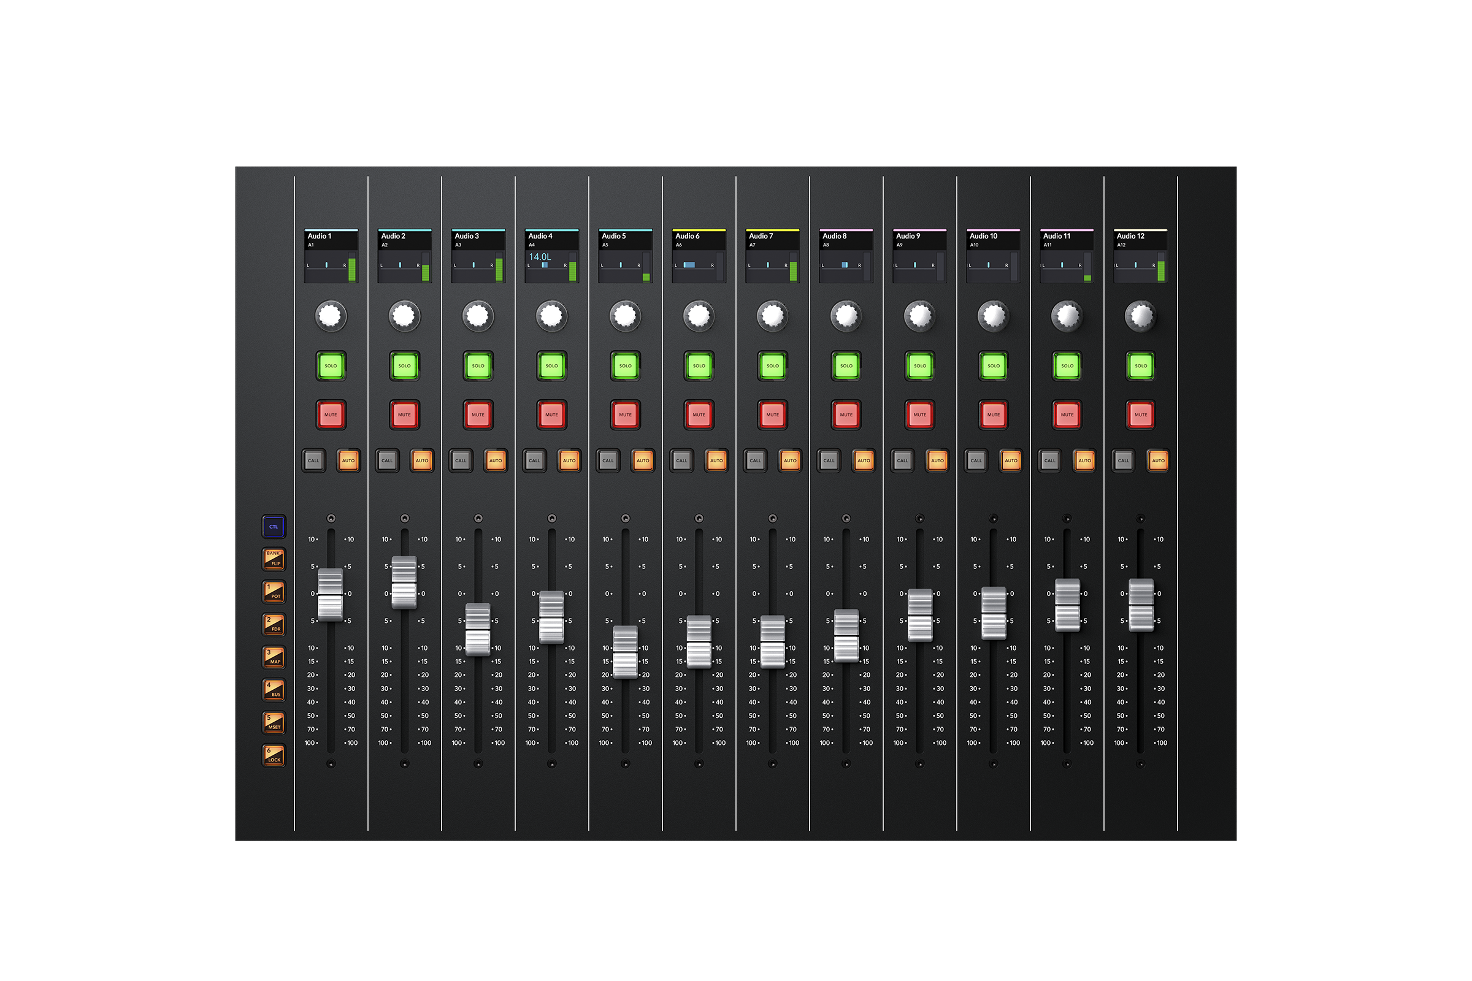
Task: Click the CALL button on Audio 1
Action: point(313,461)
